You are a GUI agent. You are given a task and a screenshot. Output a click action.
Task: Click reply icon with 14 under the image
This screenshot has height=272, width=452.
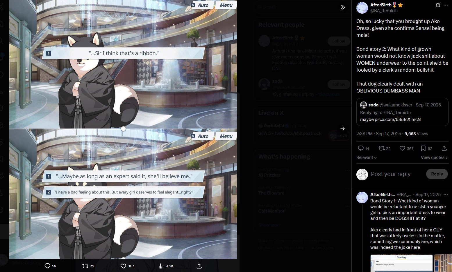pos(50,266)
